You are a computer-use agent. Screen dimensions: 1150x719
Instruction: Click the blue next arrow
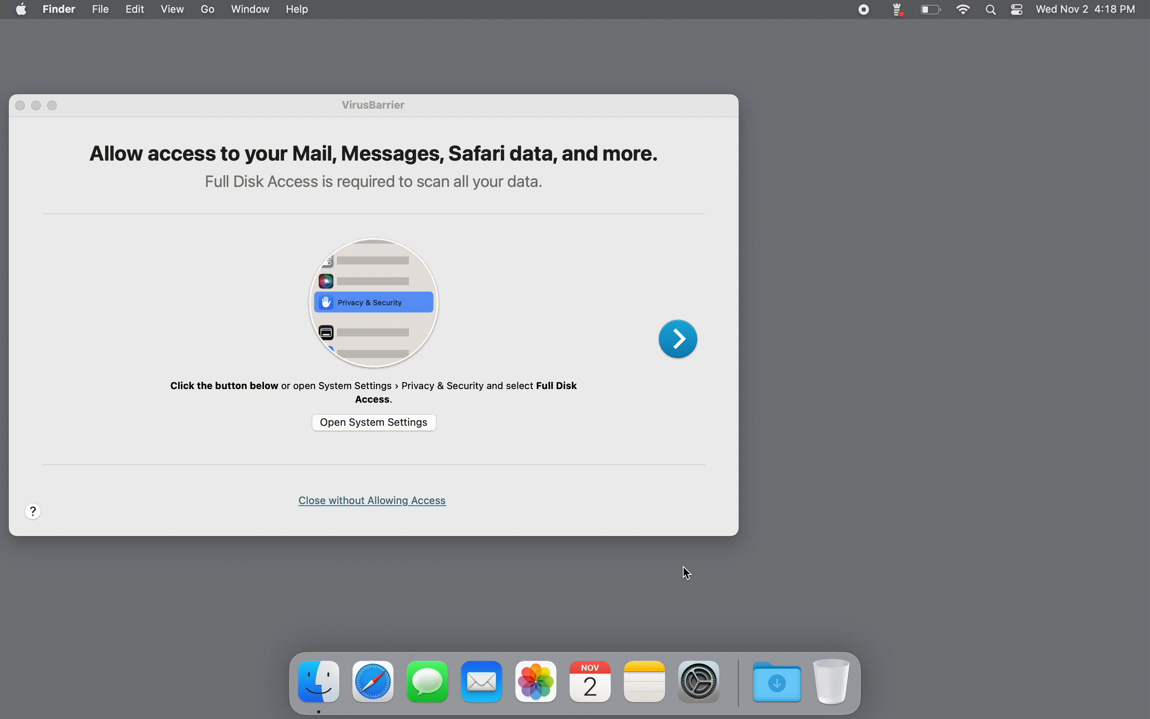678,339
